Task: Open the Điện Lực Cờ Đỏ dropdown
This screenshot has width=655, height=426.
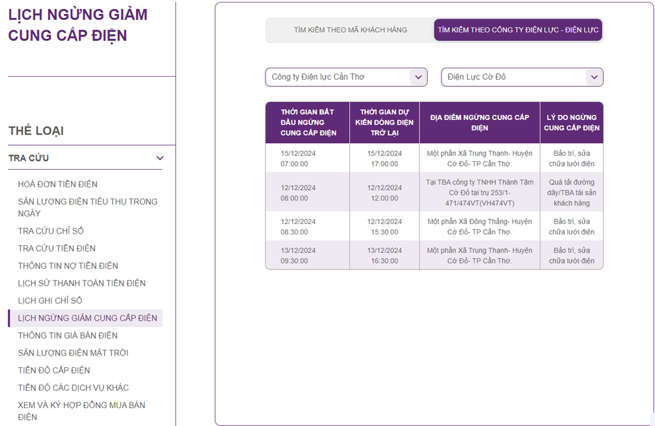Action: click(522, 77)
